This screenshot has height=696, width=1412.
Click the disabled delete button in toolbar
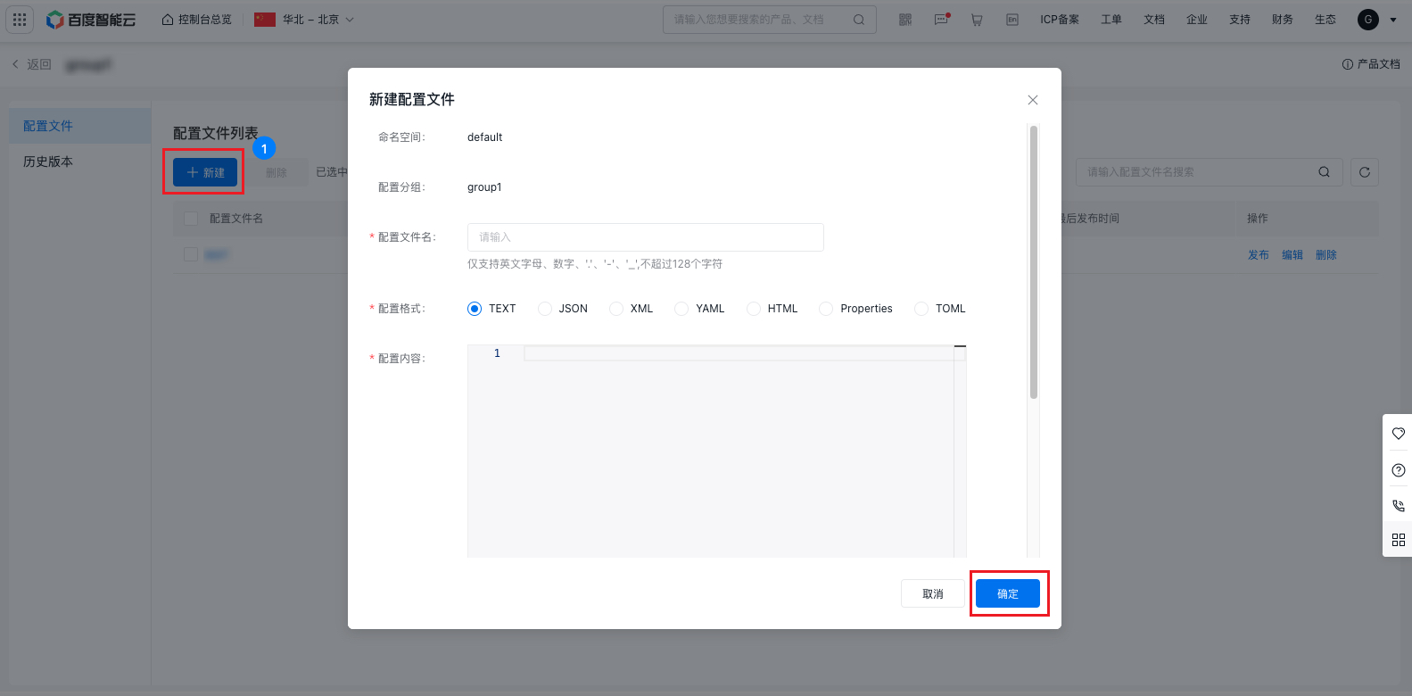click(277, 172)
